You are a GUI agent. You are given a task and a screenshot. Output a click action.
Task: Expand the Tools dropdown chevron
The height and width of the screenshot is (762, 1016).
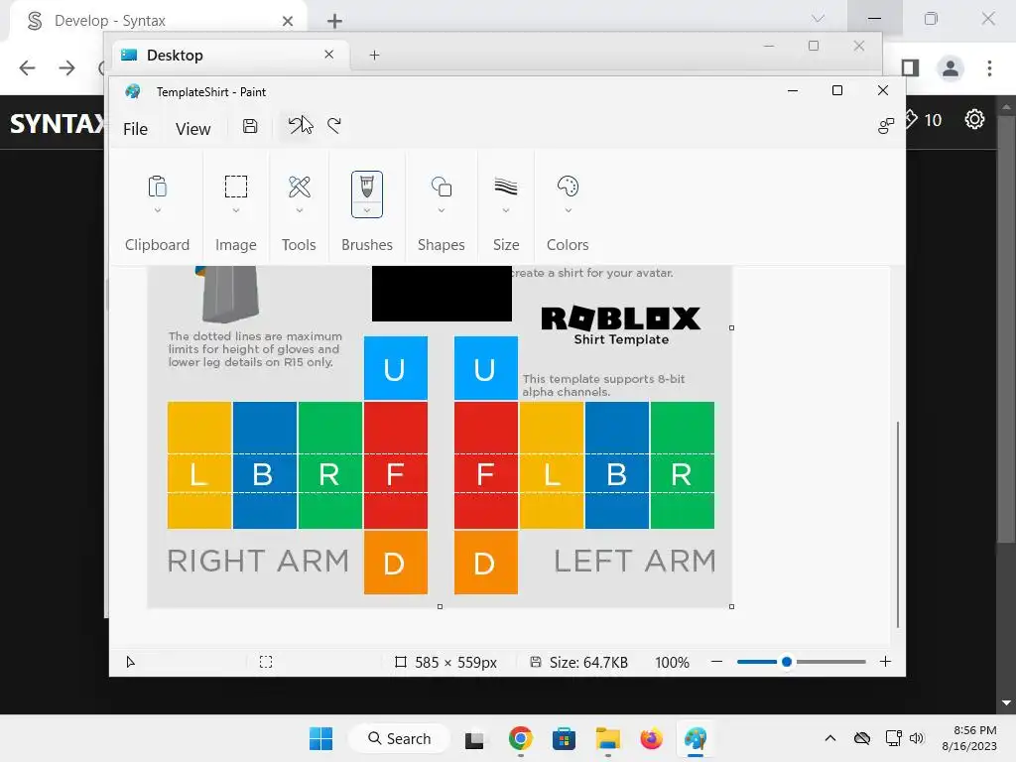300,210
